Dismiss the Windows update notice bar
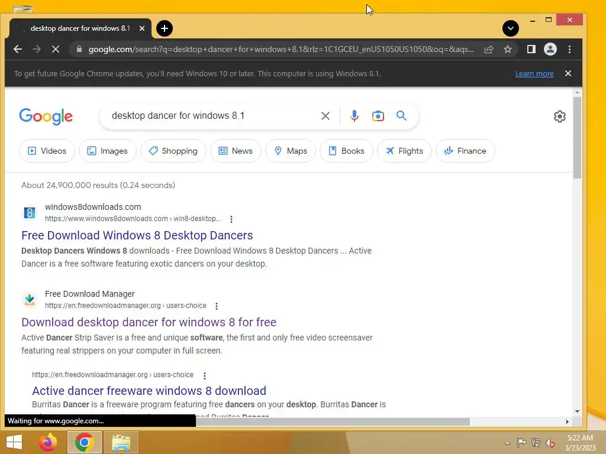The width and height of the screenshot is (606, 454). tap(568, 73)
